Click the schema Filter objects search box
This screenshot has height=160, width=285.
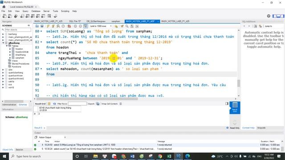pyautogui.click(x=18, y=30)
